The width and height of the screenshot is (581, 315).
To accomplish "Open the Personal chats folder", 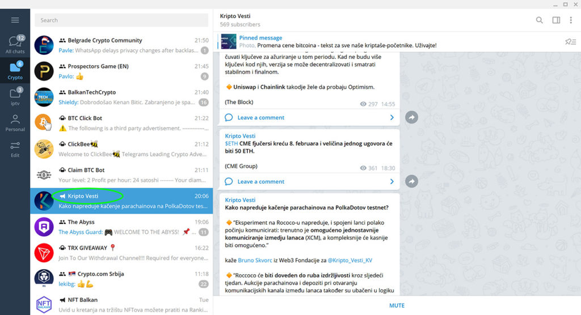I will click(15, 122).
